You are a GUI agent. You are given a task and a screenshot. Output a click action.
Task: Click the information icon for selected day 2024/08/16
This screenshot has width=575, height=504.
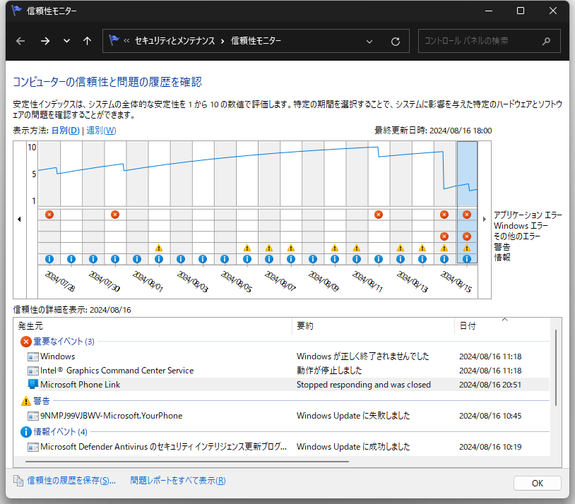466,259
